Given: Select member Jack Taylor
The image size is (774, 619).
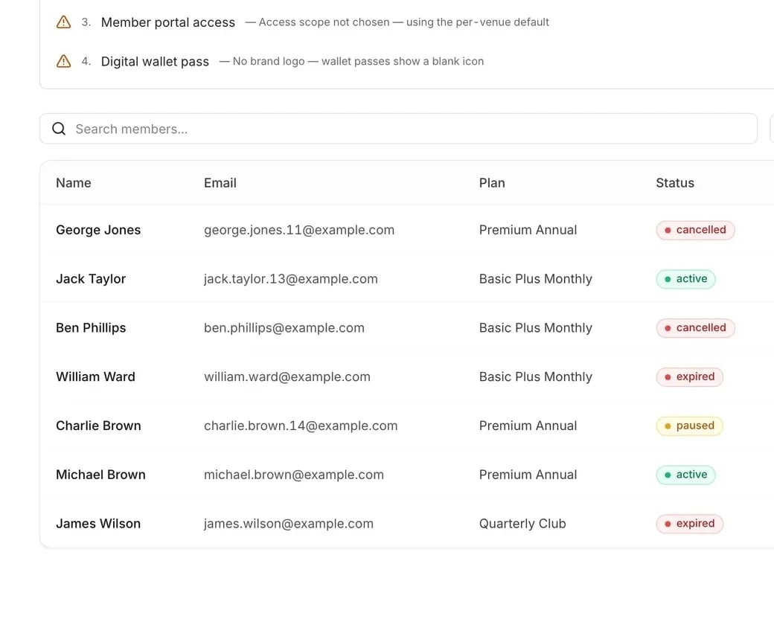Looking at the screenshot, I should pos(91,279).
